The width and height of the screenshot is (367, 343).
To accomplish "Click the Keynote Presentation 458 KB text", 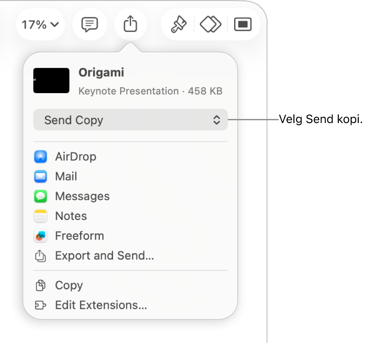I will pos(150,91).
